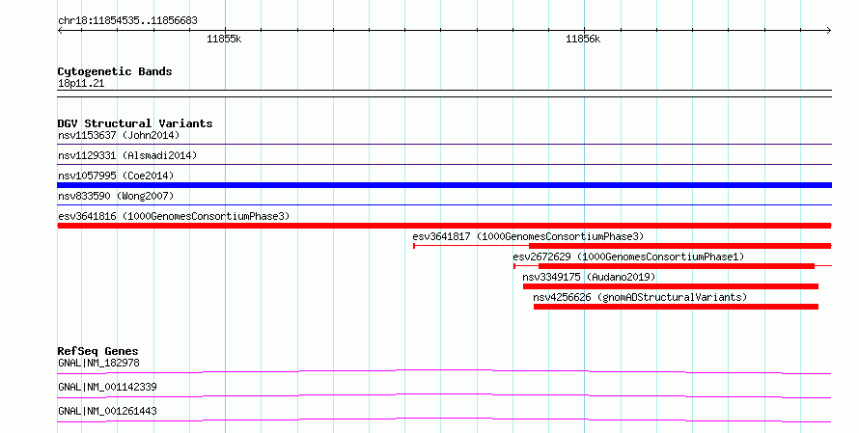Click the right arrow of the ruler
The width and height of the screenshot is (859, 433).
[x=829, y=31]
